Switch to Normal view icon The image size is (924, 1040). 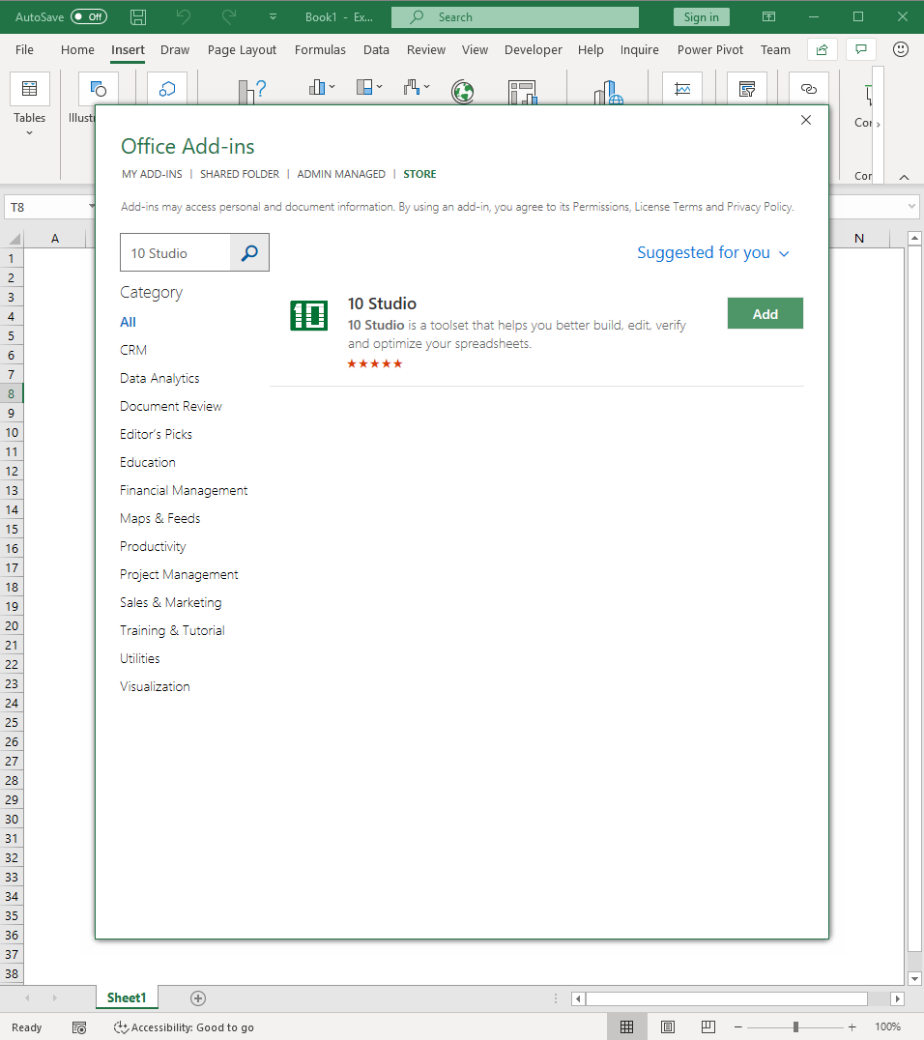(x=627, y=1026)
